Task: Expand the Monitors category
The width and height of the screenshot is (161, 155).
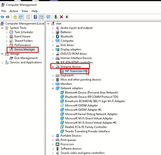Action: pyautogui.click(x=53, y=84)
